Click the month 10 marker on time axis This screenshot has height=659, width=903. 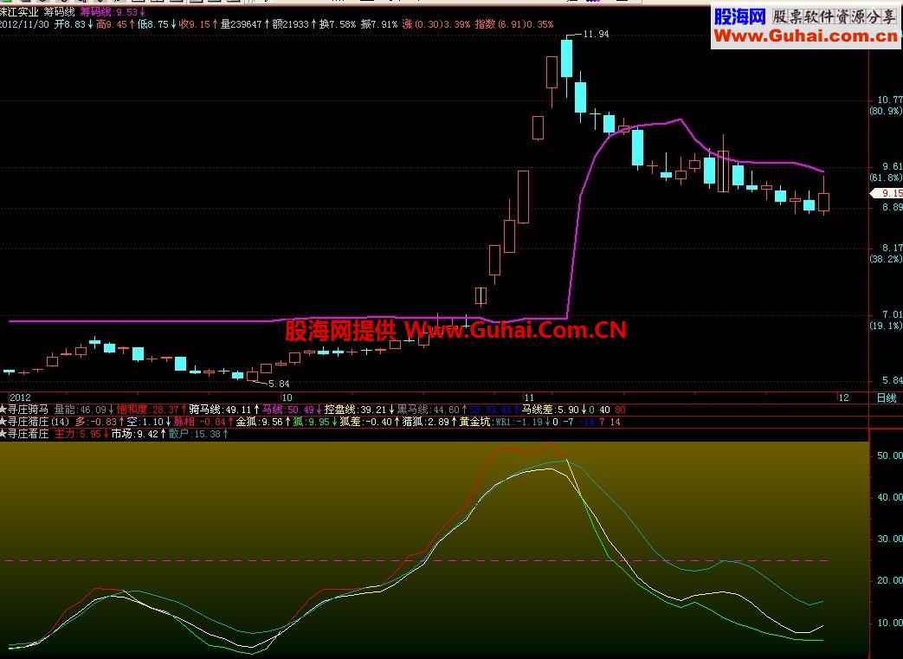pyautogui.click(x=287, y=397)
